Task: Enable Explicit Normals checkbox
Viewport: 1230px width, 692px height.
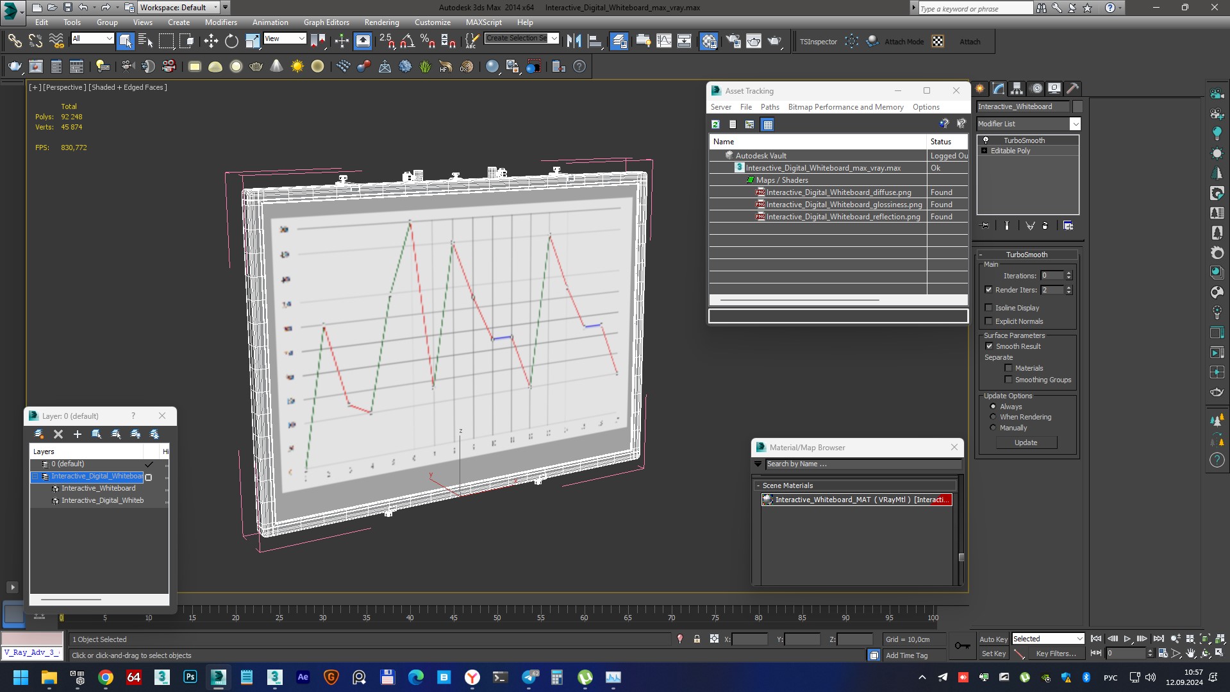Action: click(988, 321)
